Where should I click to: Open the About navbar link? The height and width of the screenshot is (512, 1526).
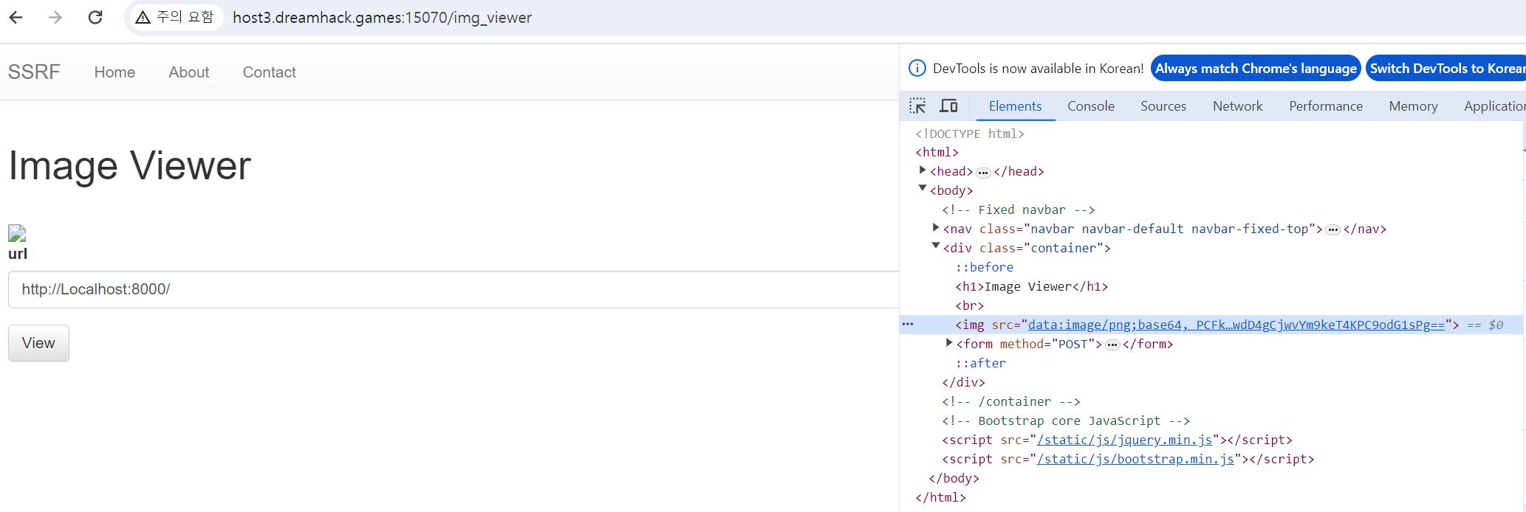188,72
